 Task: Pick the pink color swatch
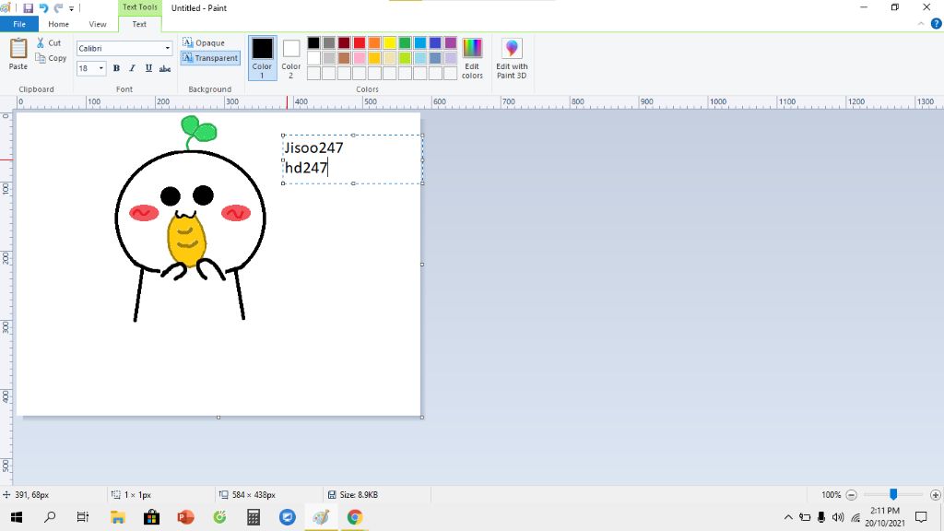click(x=360, y=58)
